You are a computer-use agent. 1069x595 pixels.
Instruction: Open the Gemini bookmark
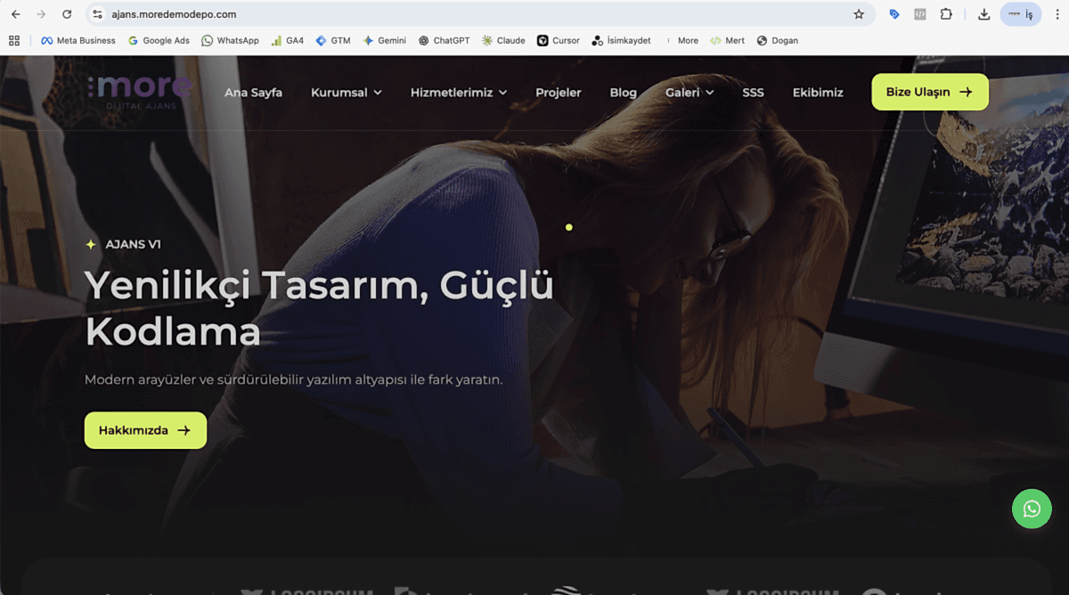(384, 40)
